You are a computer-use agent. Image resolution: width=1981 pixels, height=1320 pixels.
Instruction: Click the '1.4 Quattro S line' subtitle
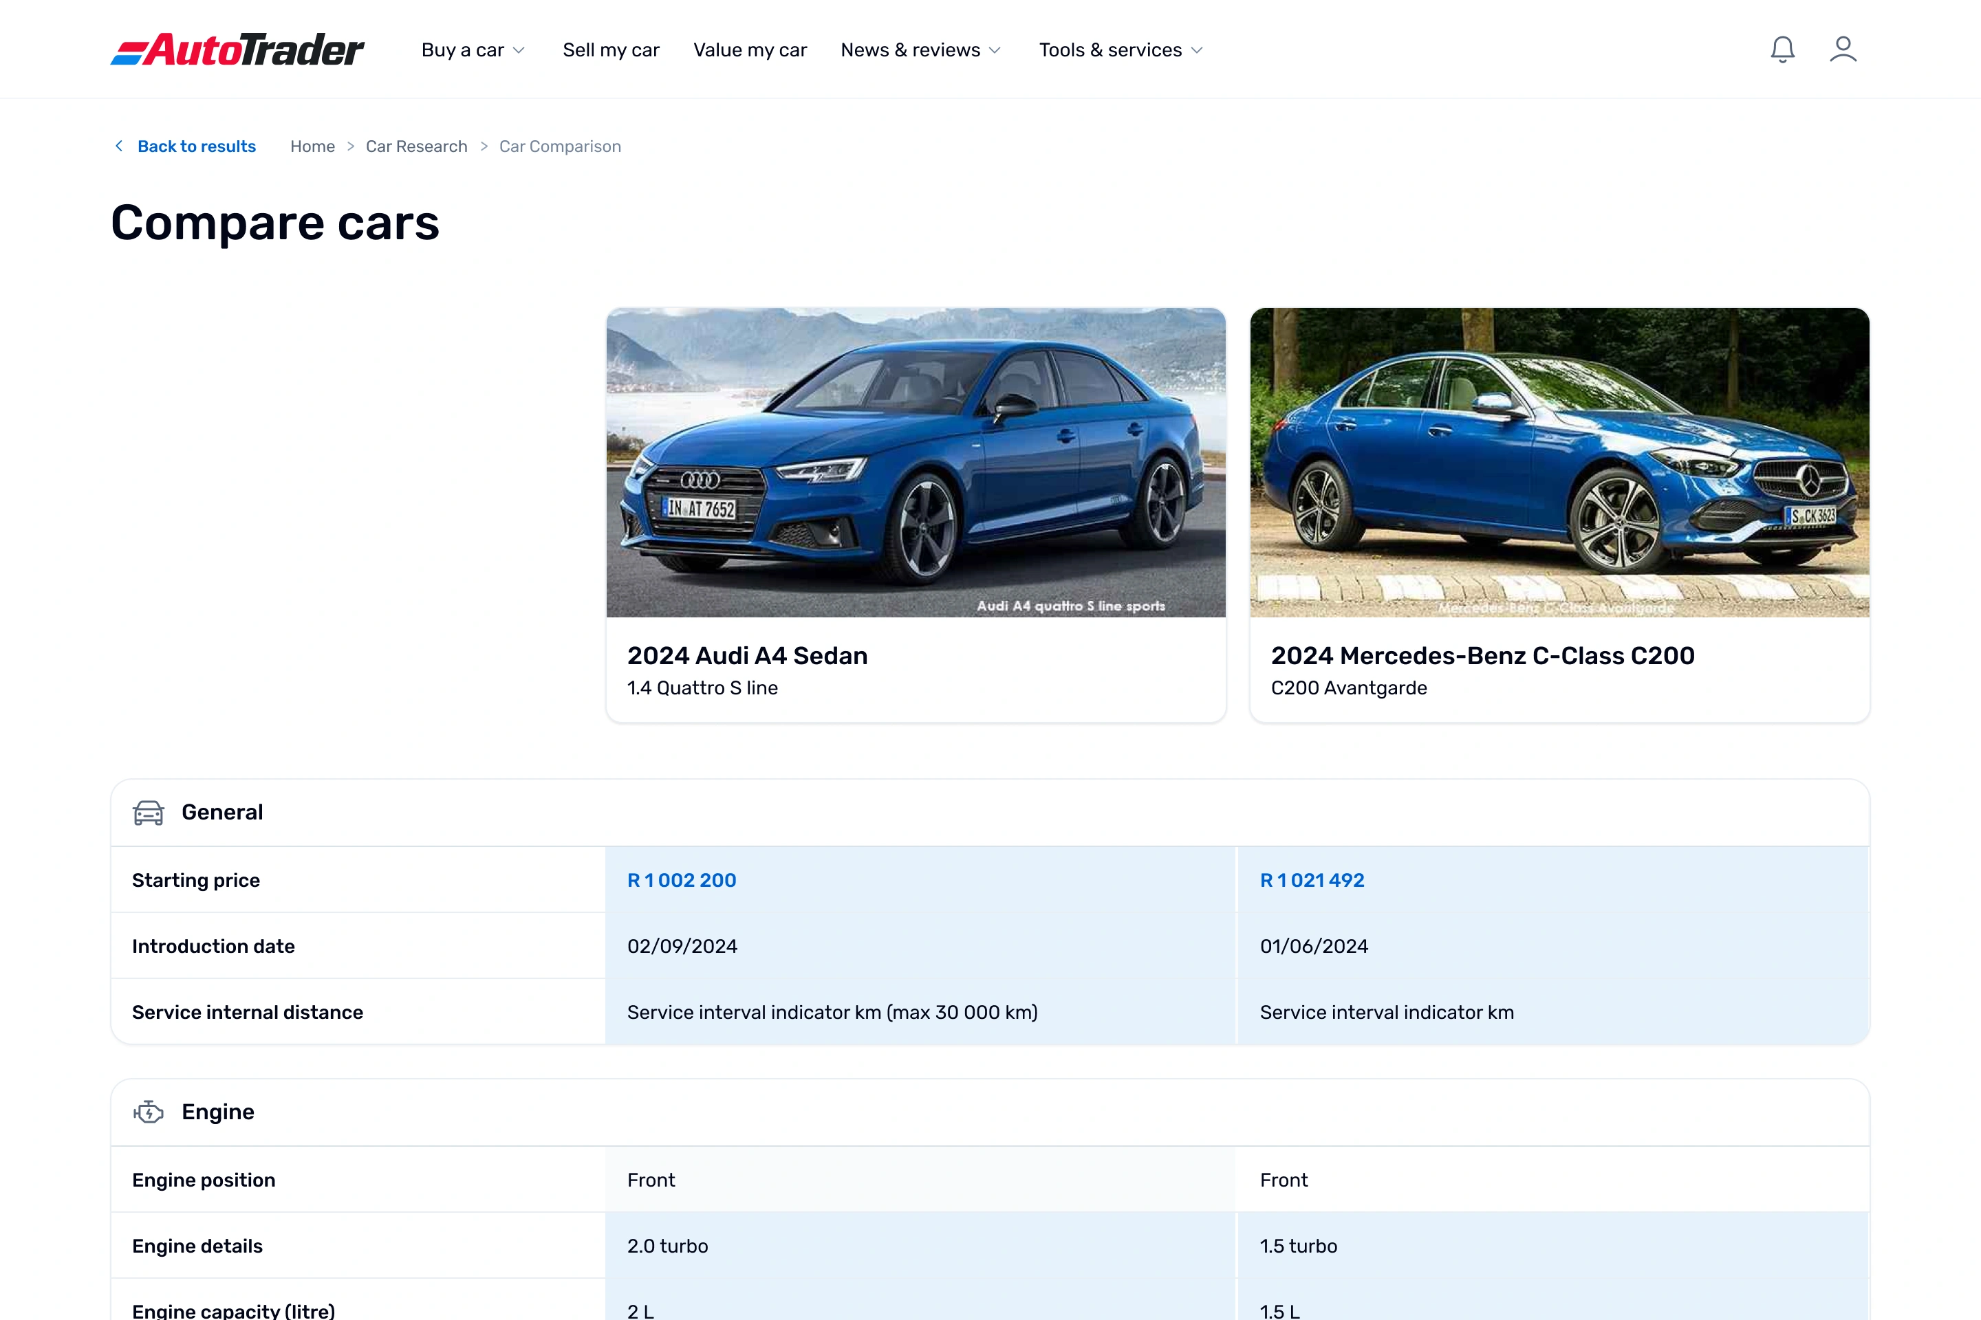(x=702, y=687)
